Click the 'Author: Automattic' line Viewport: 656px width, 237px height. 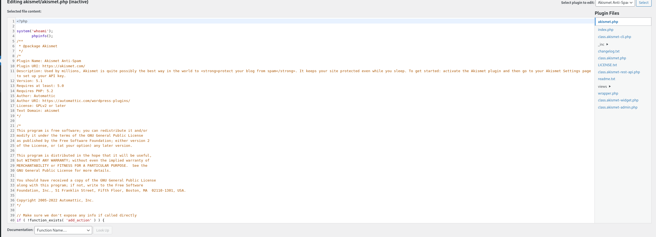tap(36, 96)
